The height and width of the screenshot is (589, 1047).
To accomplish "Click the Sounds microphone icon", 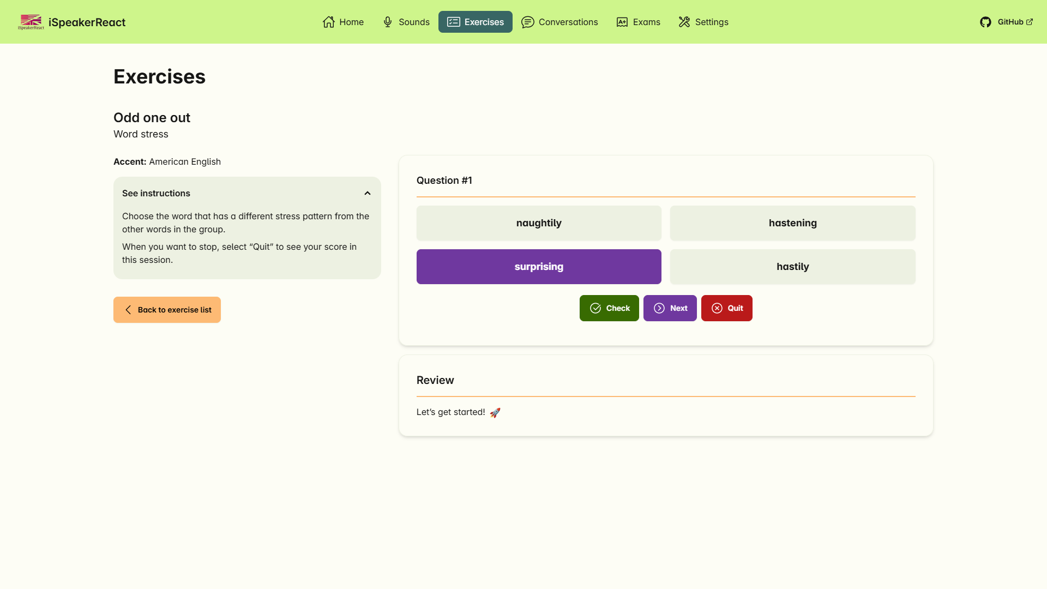I will [x=387, y=22].
